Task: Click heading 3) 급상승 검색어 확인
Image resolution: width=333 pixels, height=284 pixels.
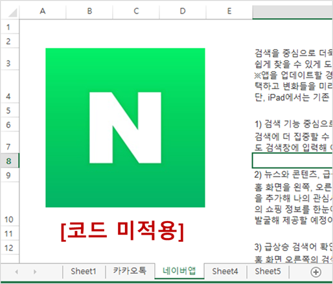Action: [x=293, y=247]
